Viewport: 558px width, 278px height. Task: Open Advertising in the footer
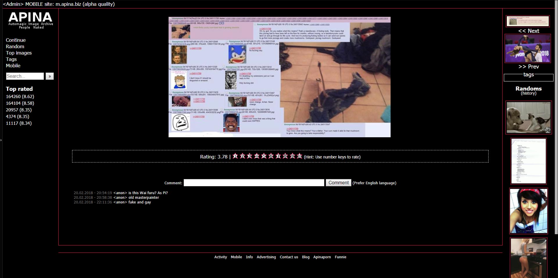tap(266, 257)
